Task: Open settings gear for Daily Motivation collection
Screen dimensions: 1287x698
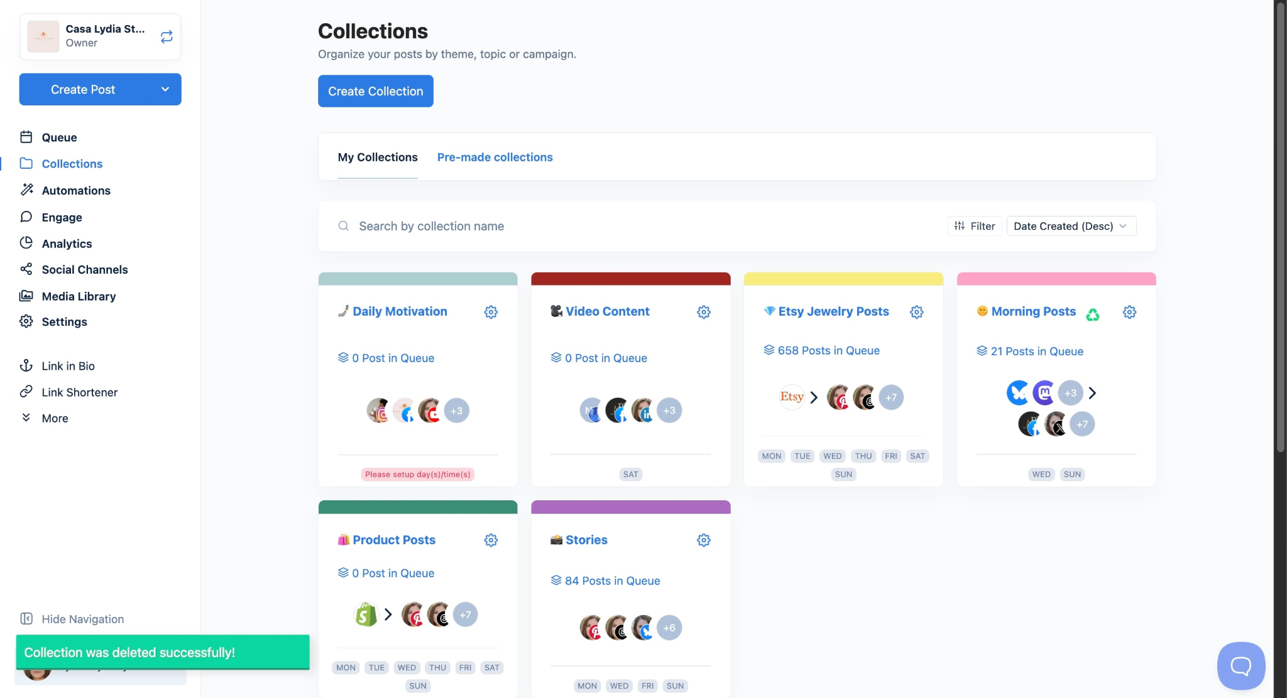Action: [491, 312]
